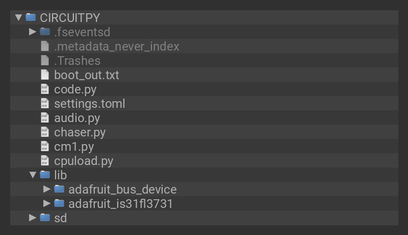Click the adafruit_bus_device folder icon
This screenshot has height=235, width=408.
pyautogui.click(x=59, y=190)
